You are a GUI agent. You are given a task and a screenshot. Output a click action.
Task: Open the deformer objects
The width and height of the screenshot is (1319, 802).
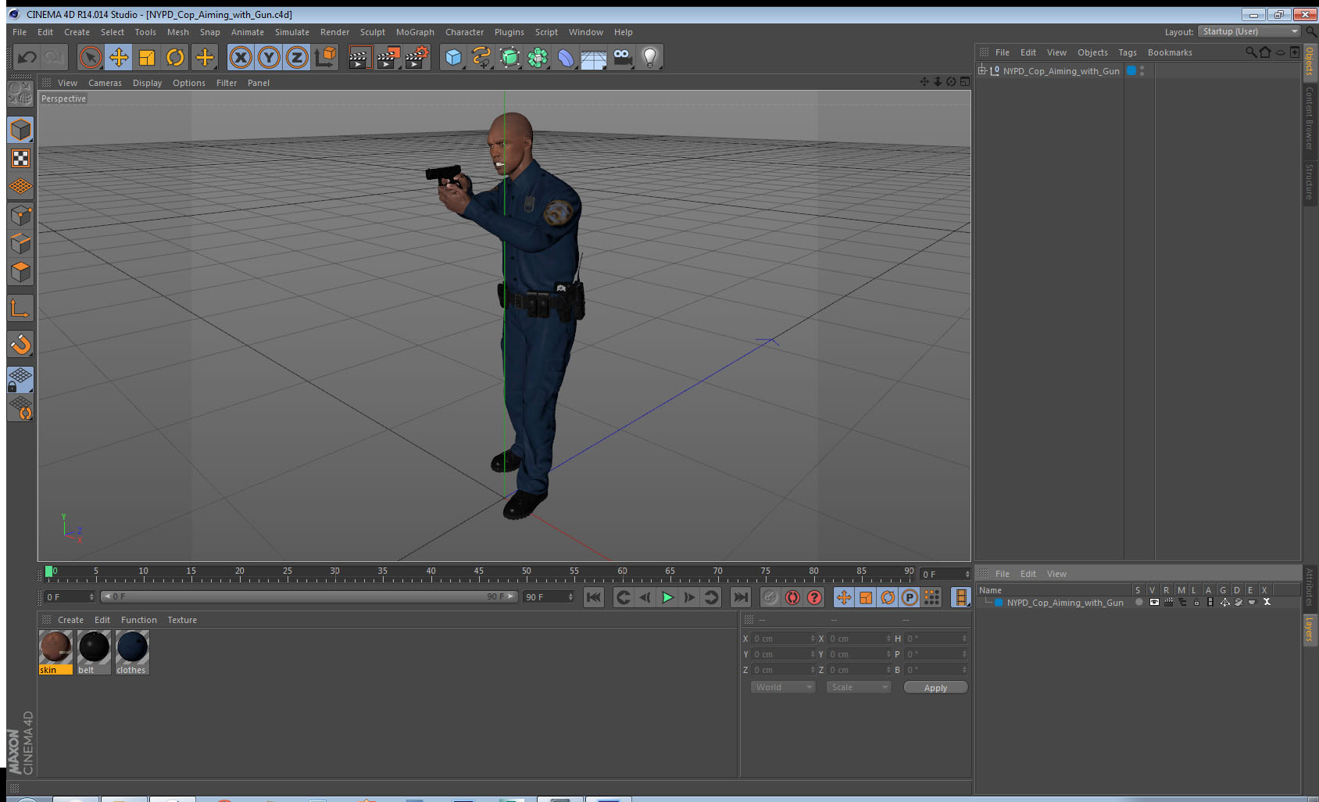(566, 57)
